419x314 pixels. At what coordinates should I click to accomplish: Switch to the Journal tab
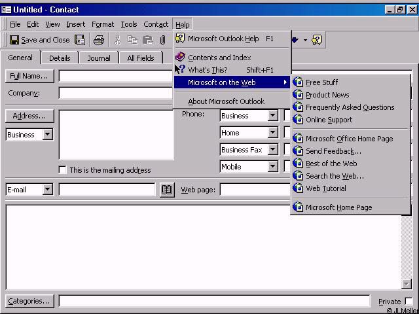pyautogui.click(x=99, y=58)
